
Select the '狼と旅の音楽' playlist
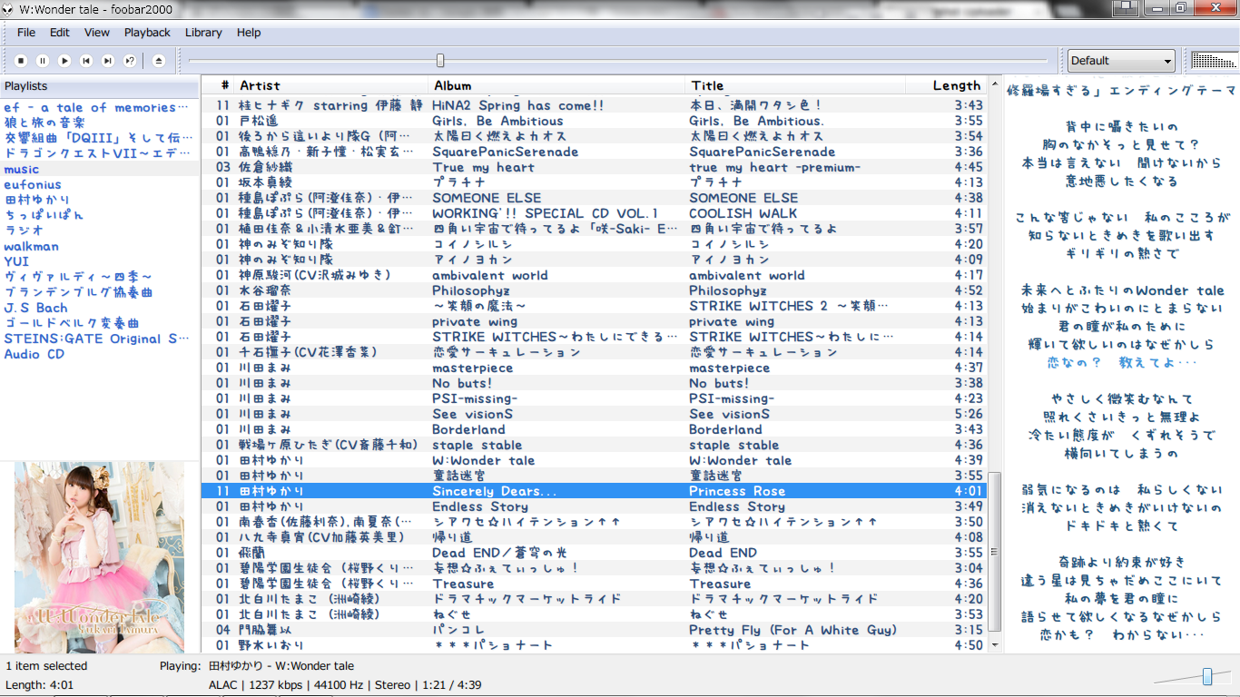44,123
